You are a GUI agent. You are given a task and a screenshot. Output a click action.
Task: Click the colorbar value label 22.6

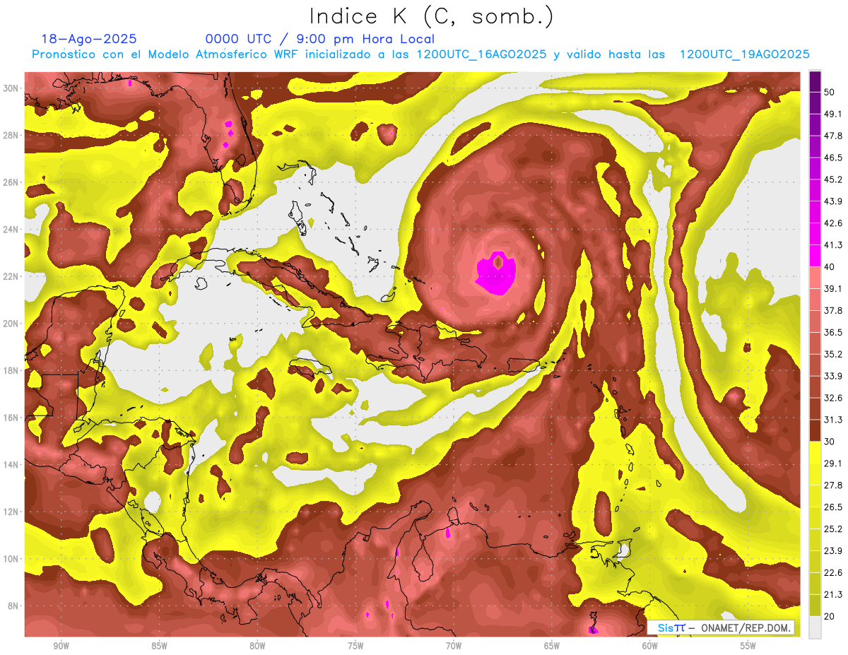click(x=833, y=573)
